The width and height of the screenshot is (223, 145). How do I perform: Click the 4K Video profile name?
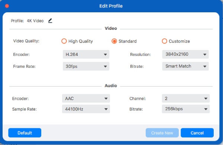tap(35, 21)
